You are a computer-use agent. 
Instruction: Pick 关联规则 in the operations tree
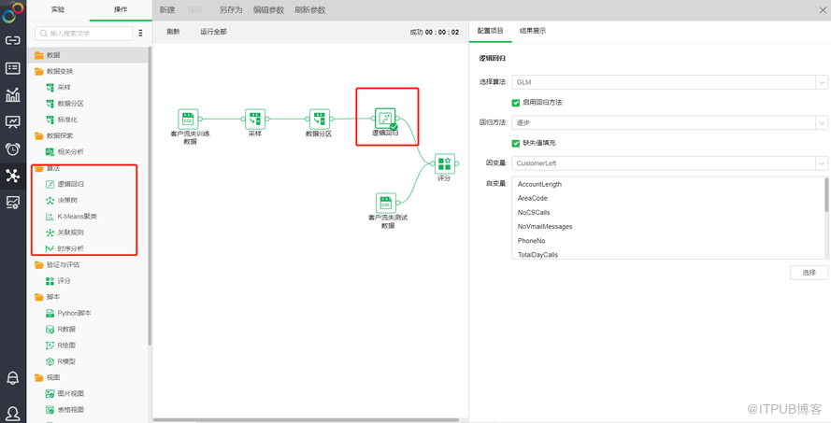click(70, 233)
